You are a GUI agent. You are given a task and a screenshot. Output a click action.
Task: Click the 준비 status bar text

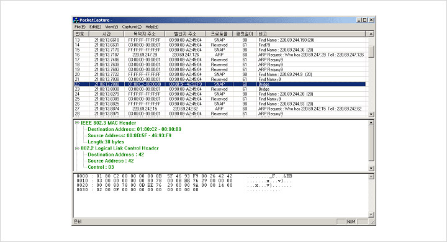[x=78, y=222]
